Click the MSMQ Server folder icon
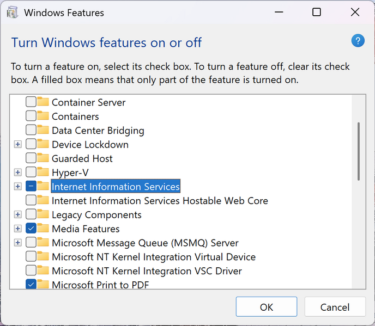375x326 pixels. pos(43,242)
